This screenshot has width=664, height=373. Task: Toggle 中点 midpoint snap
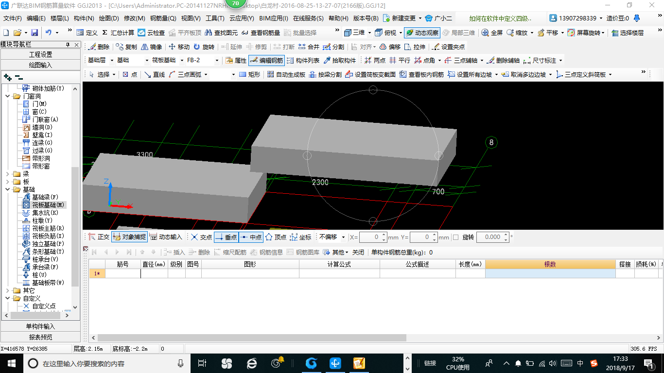pyautogui.click(x=251, y=237)
